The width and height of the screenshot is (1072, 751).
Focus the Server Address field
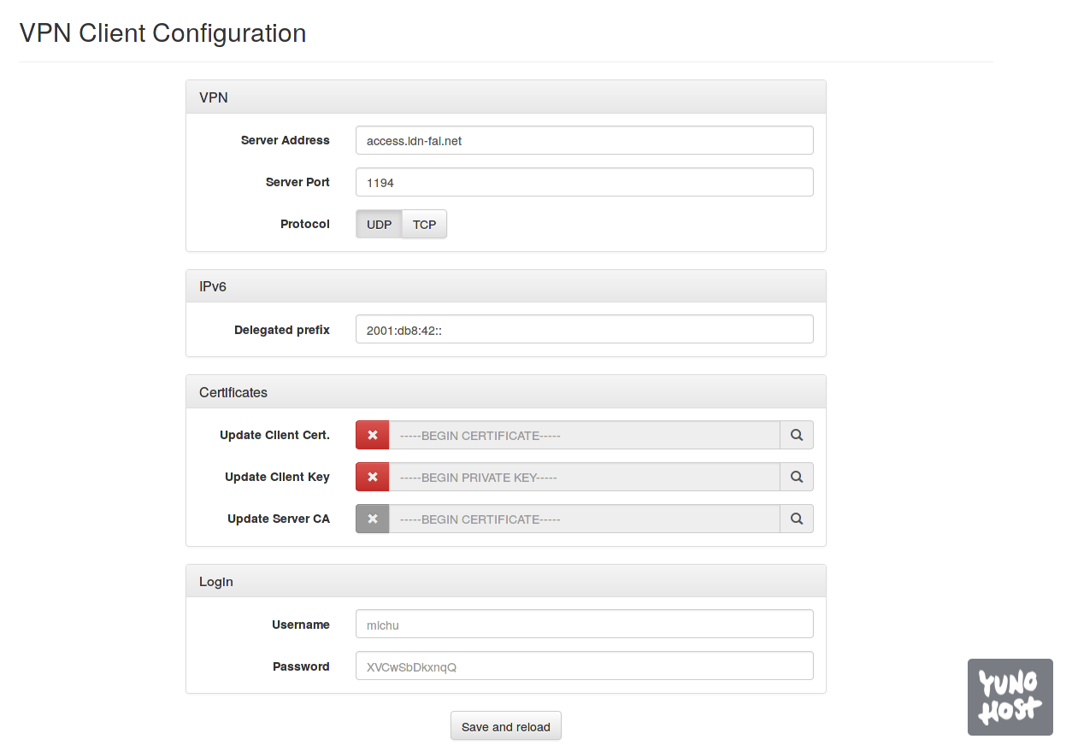pos(584,141)
